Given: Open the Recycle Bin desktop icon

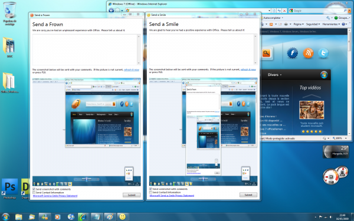Looking at the screenshot, I should [x=9, y=13].
